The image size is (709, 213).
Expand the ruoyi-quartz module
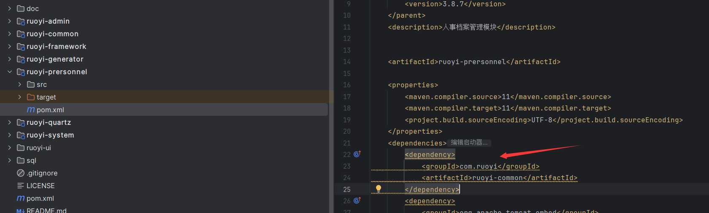click(9, 122)
